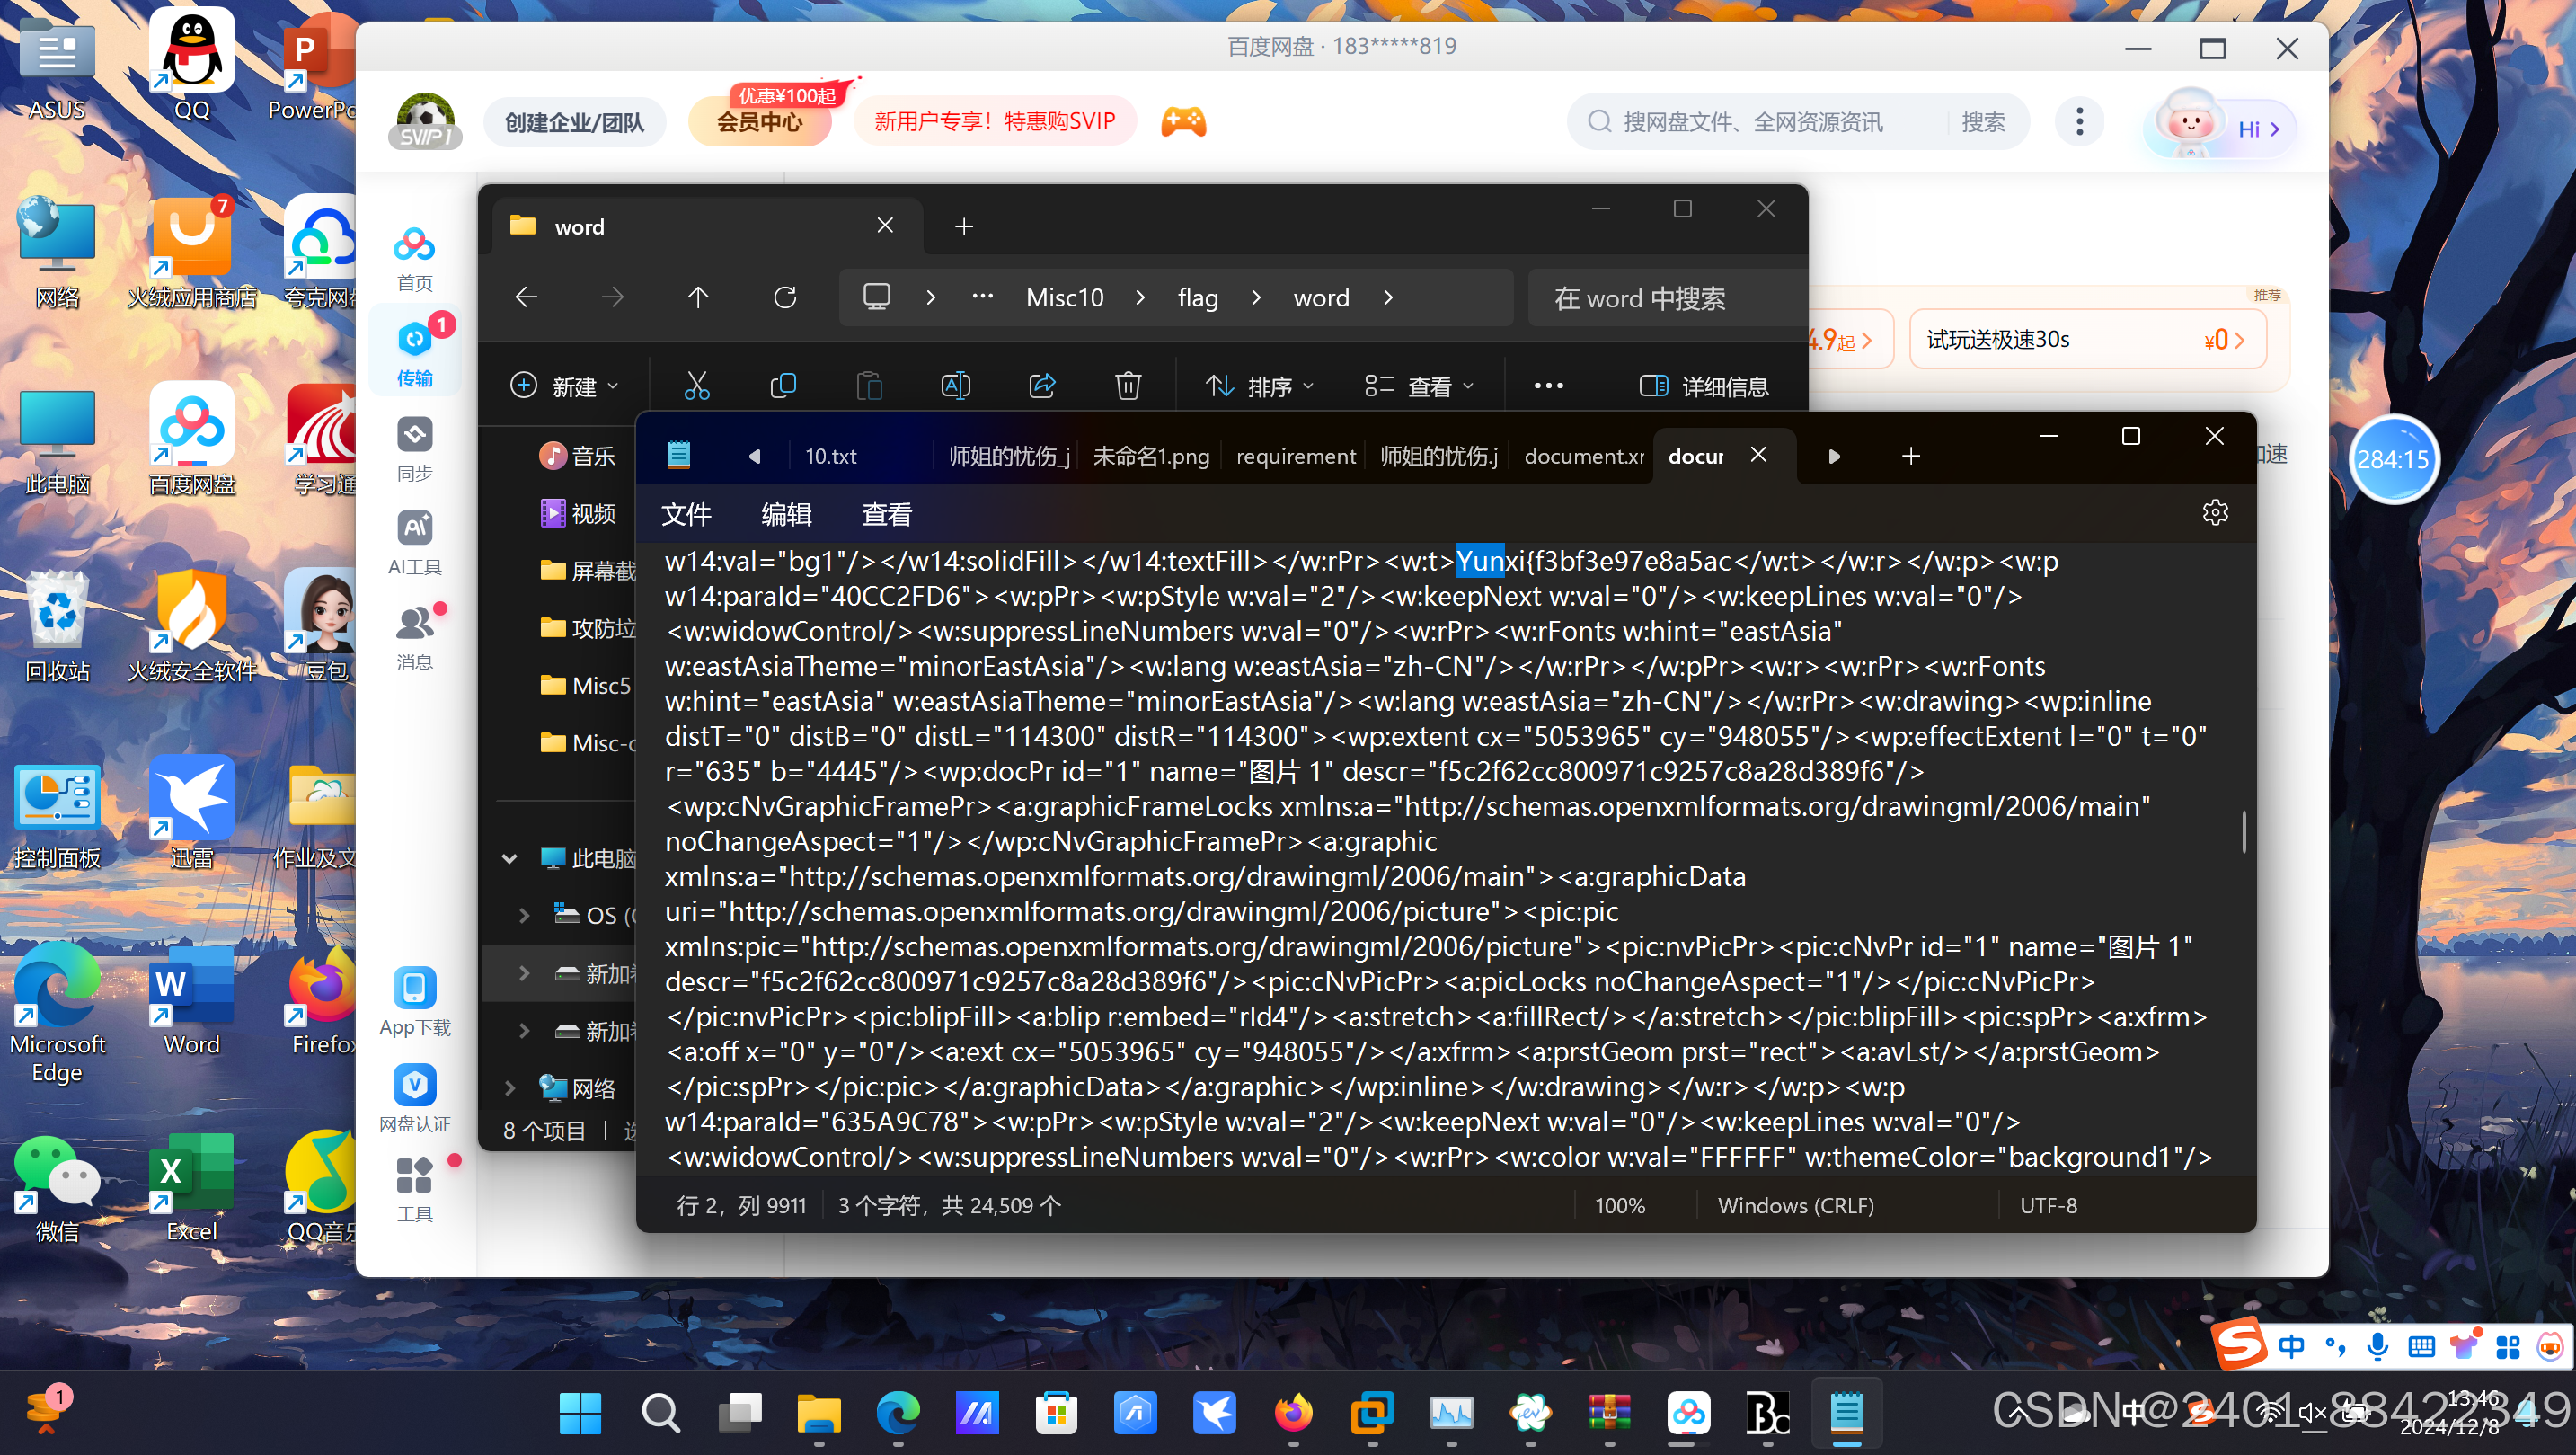The height and width of the screenshot is (1455, 2576).
Task: Expand the 网络 tree node
Action: tap(510, 1088)
